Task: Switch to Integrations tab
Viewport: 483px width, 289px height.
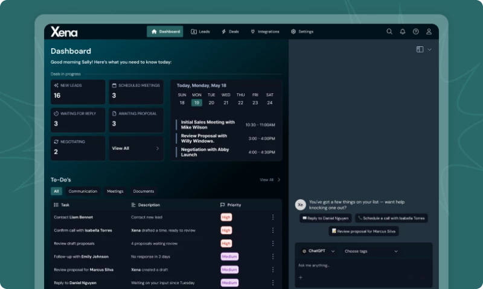Action: click(265, 31)
